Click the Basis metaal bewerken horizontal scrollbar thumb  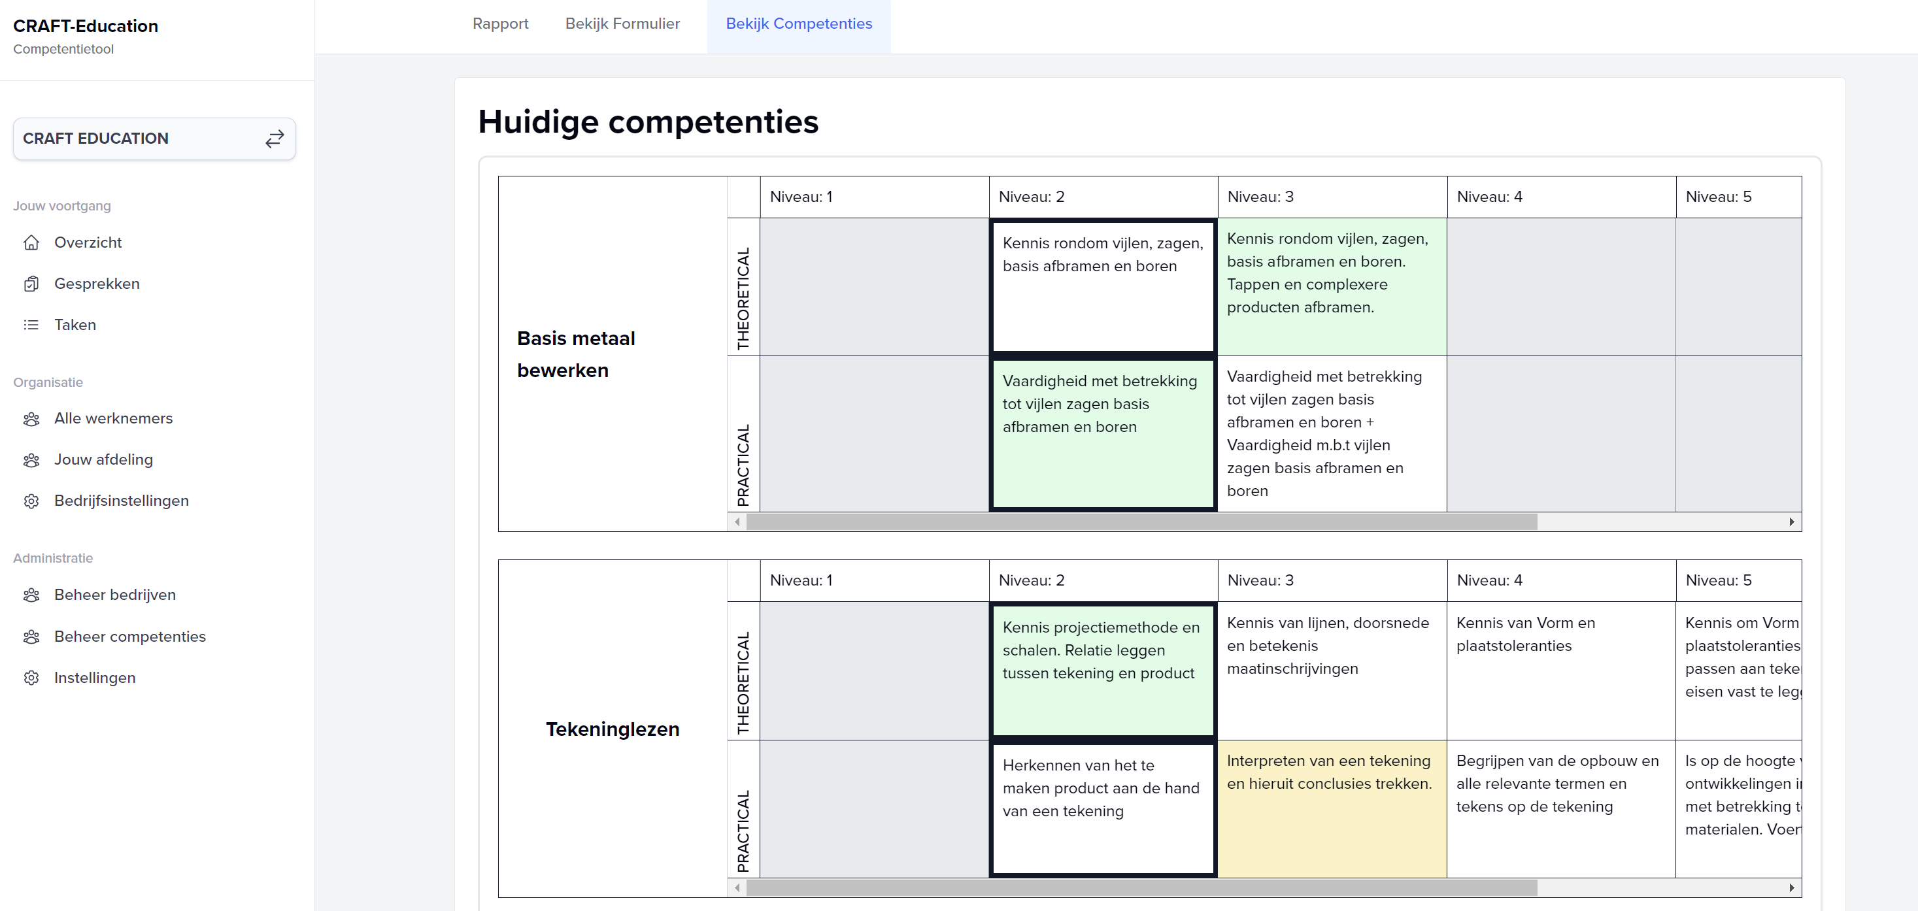point(1142,522)
